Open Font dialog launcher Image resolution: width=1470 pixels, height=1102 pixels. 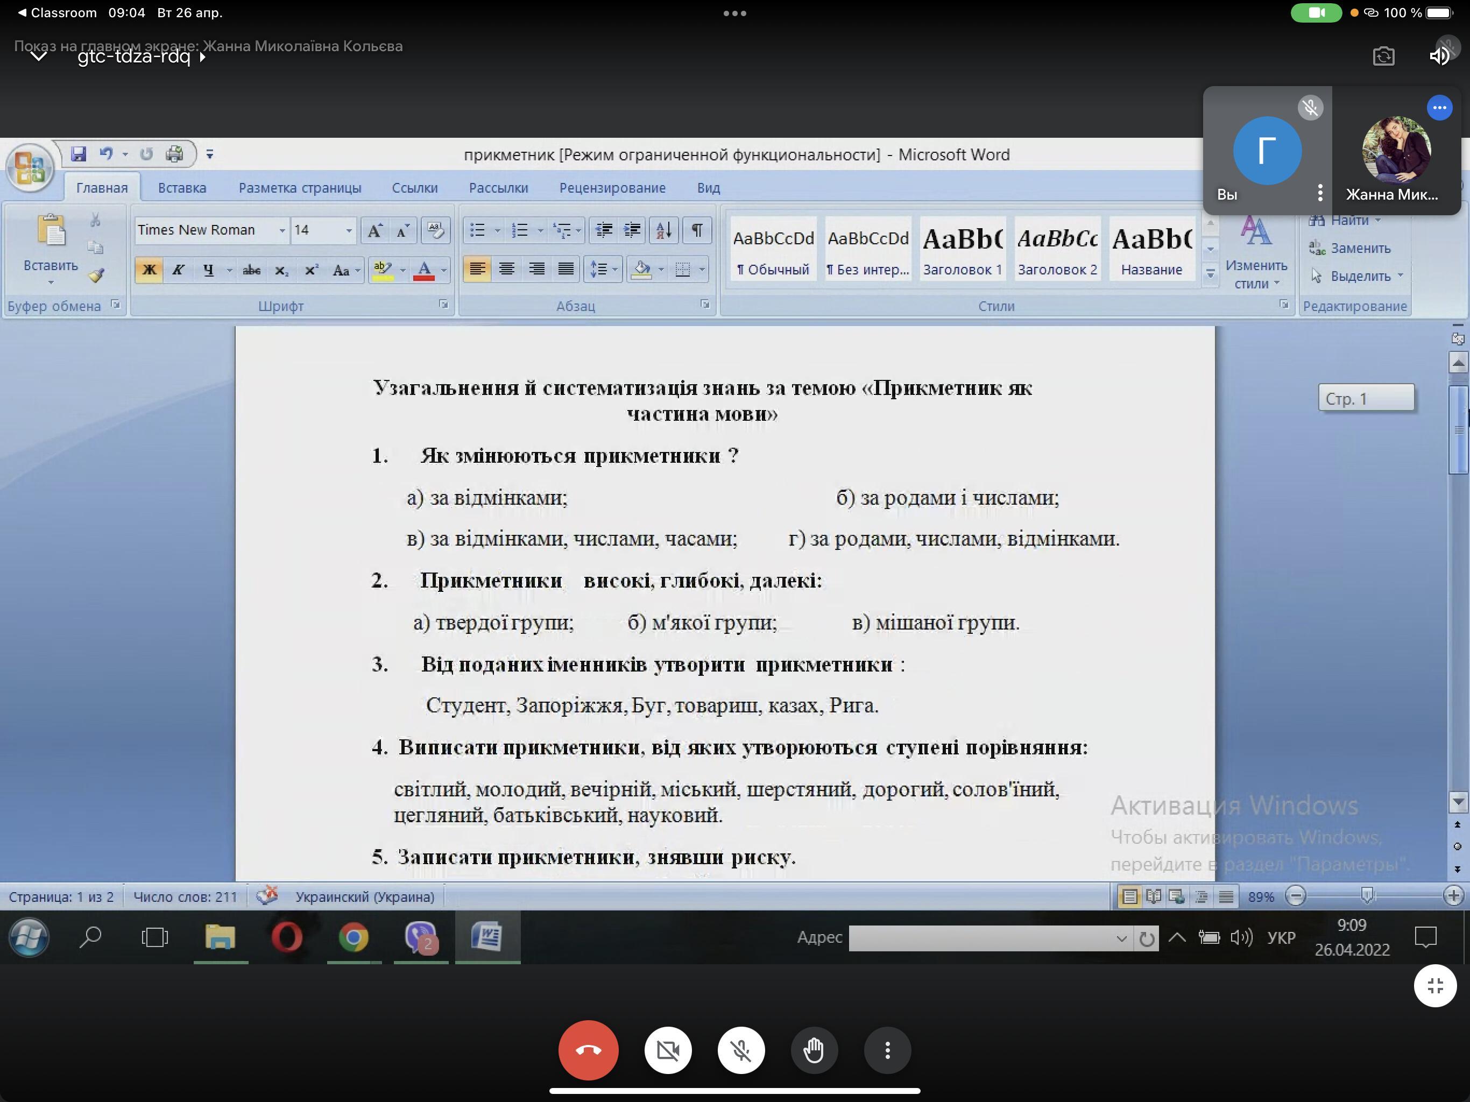pyautogui.click(x=443, y=305)
